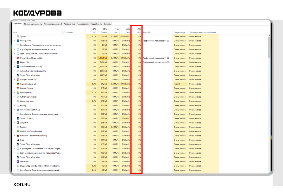This screenshot has width=283, height=194.
Task: Click the Фотографии app icon
Action: coord(18,41)
